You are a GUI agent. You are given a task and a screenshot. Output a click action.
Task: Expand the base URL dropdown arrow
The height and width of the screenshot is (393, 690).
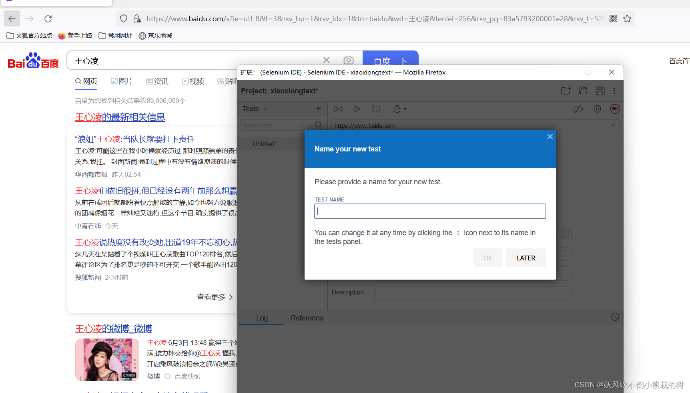click(613, 125)
